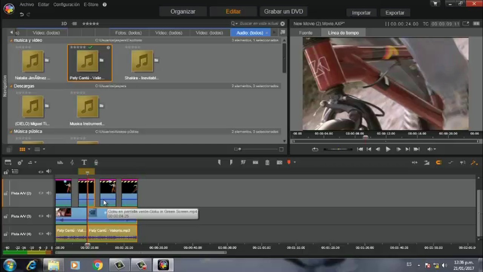Viewport: 483px width, 272px height.
Task: Open Google Chrome from the taskbar
Action: [98, 265]
